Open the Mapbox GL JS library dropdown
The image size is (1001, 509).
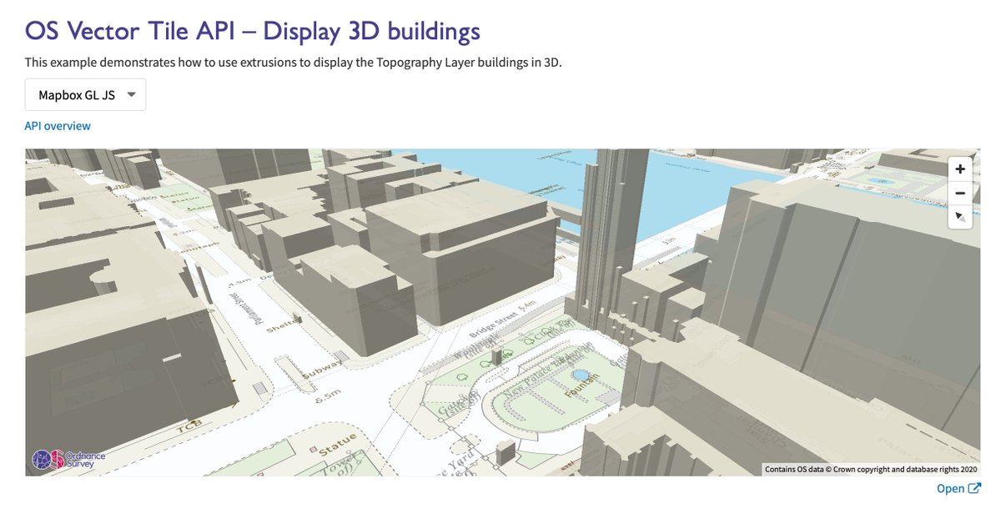point(86,95)
